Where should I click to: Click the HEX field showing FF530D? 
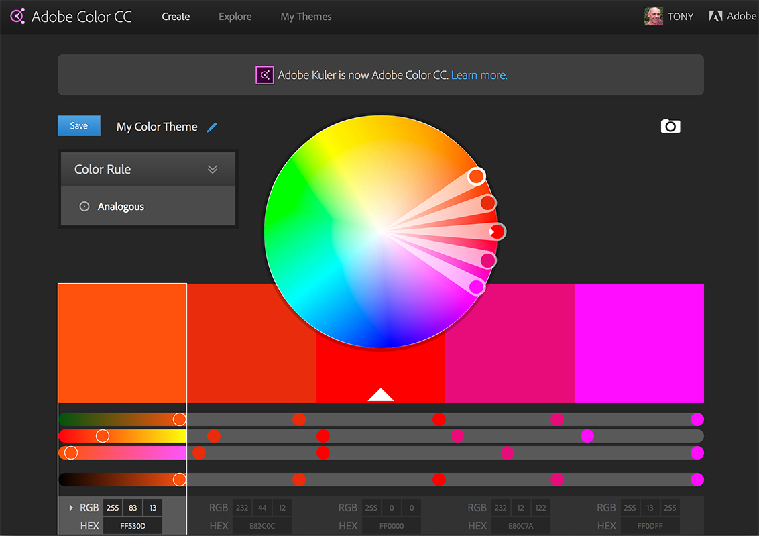pyautogui.click(x=133, y=526)
